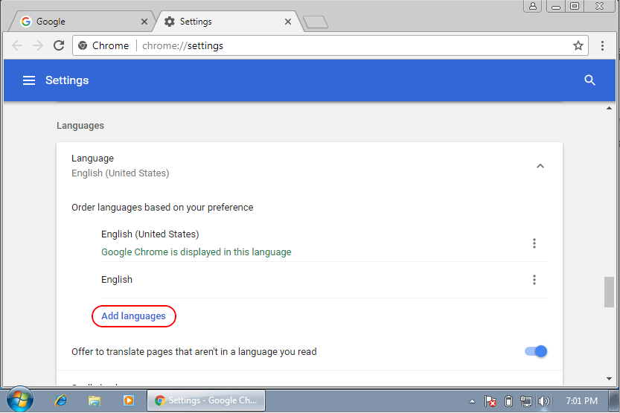620x413 pixels.
Task: Click the battery power tray icon
Action: [x=508, y=401]
